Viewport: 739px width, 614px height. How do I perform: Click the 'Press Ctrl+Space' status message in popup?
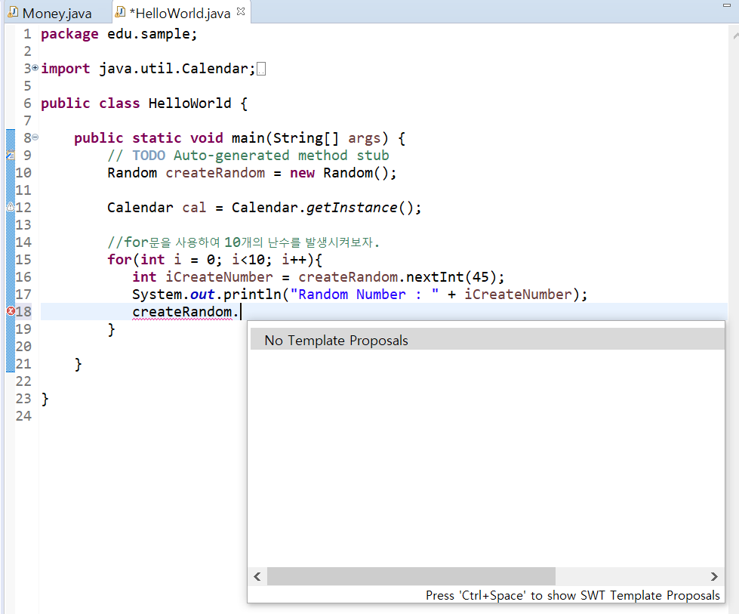click(x=572, y=595)
